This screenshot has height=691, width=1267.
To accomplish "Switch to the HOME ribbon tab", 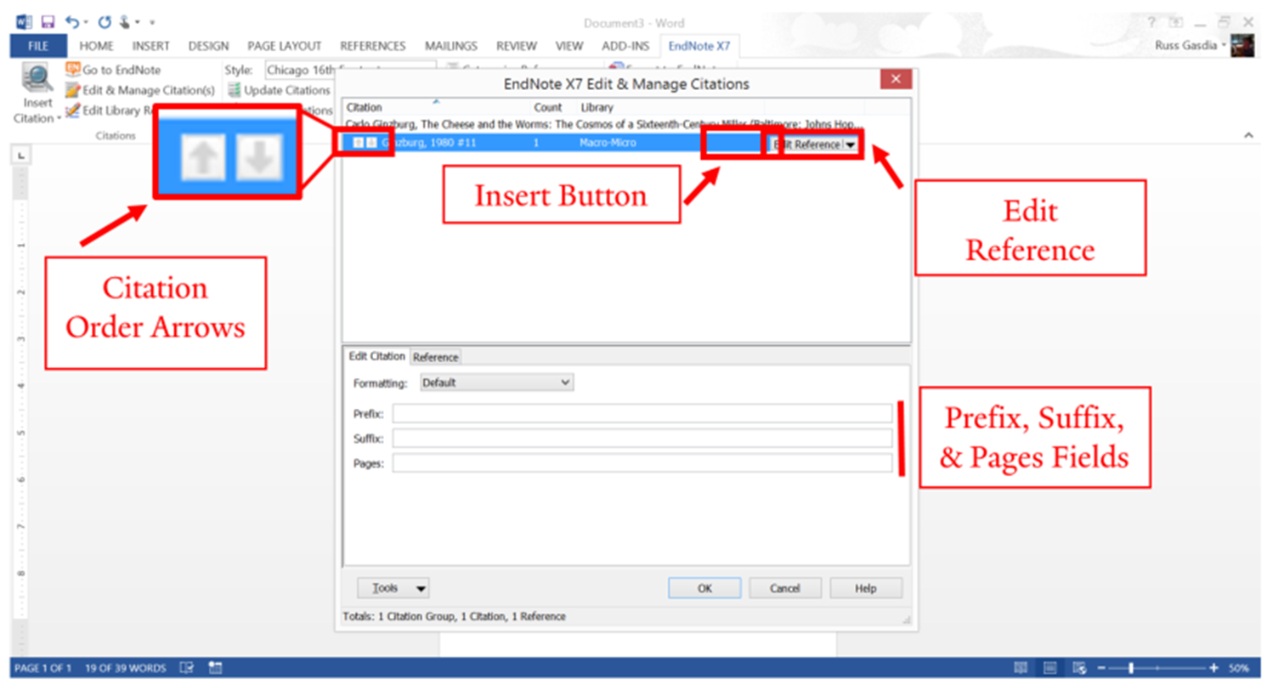I will click(96, 46).
